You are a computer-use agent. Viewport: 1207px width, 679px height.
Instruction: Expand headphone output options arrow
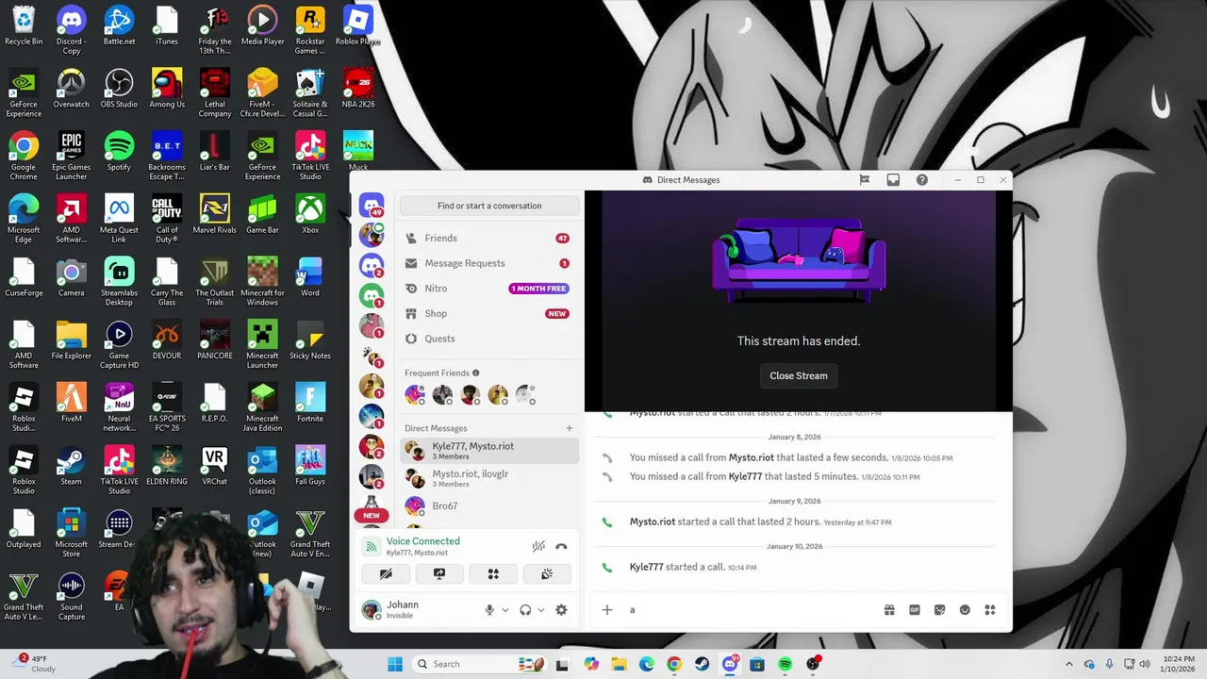541,610
